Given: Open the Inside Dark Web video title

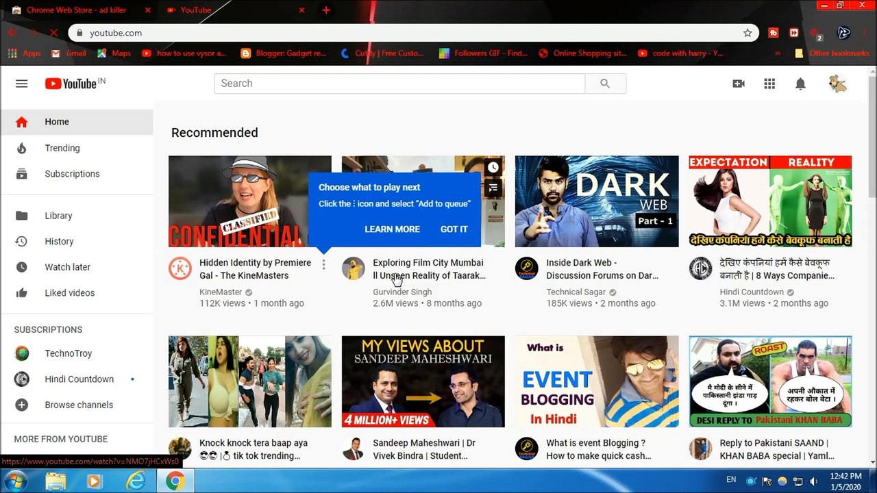Looking at the screenshot, I should point(602,269).
